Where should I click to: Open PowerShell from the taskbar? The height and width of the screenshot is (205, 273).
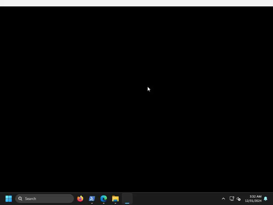(x=92, y=199)
